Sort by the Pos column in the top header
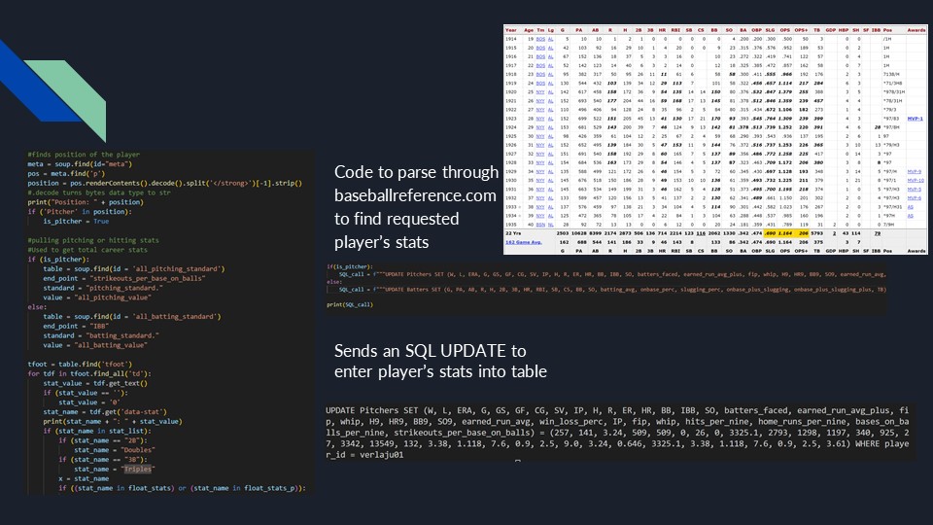This screenshot has height=525, width=933. click(887, 30)
